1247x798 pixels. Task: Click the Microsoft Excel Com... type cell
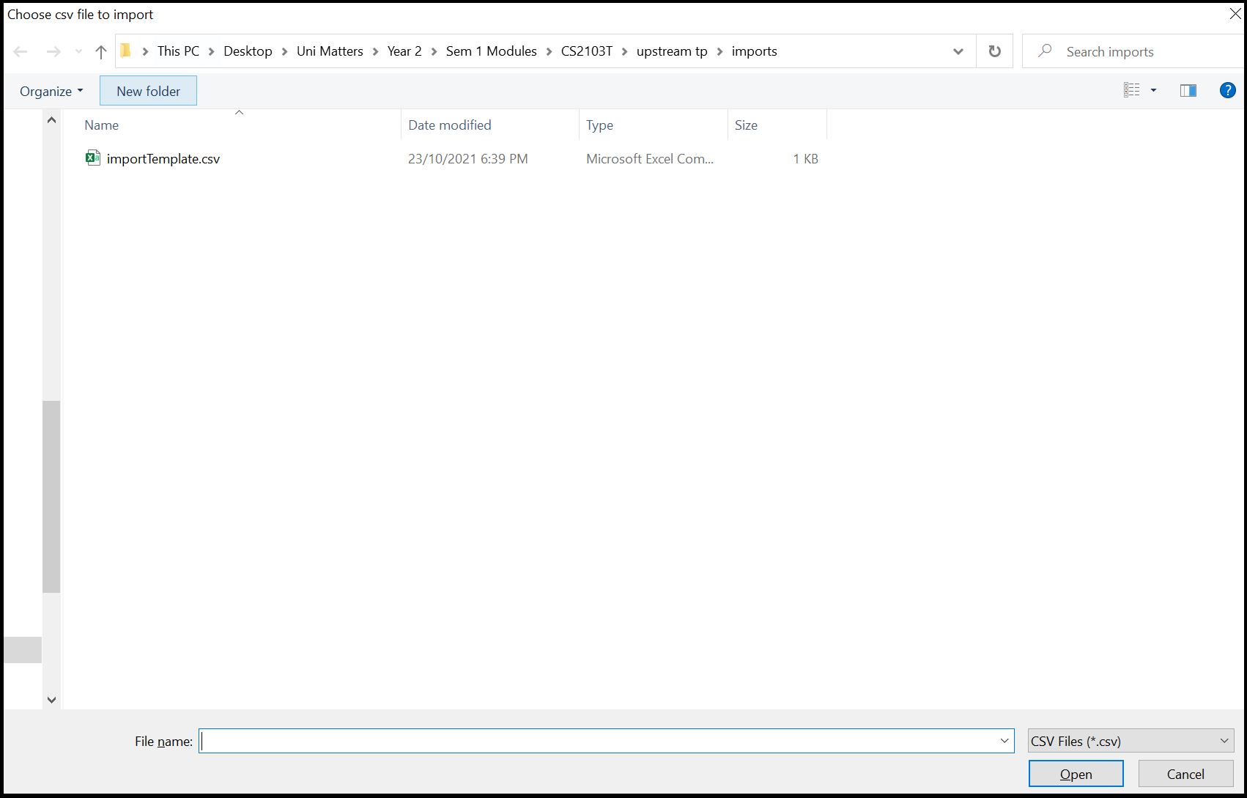(649, 158)
